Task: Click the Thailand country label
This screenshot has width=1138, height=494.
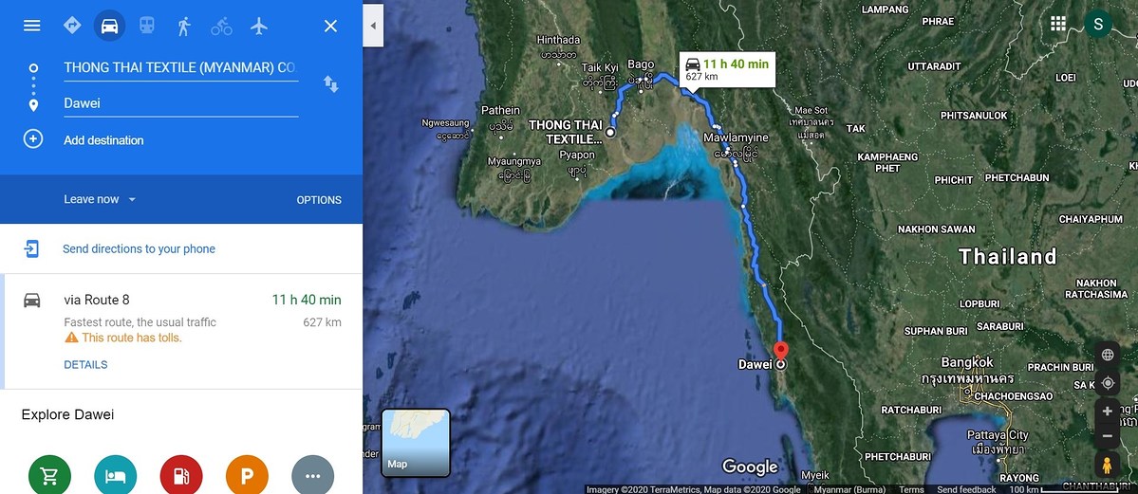Action: coord(1007,256)
